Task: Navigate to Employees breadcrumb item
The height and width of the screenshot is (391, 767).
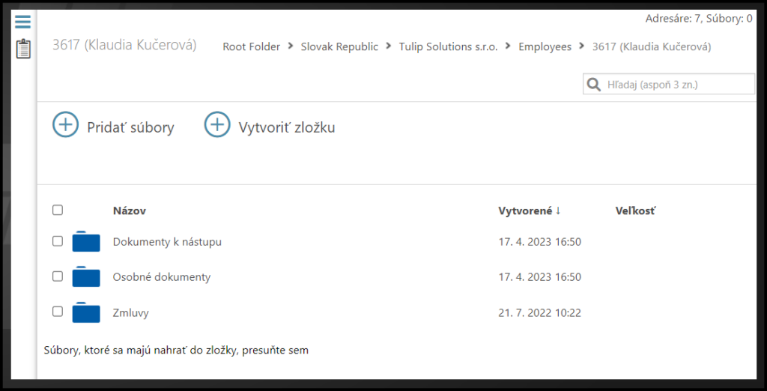Action: pyautogui.click(x=545, y=46)
